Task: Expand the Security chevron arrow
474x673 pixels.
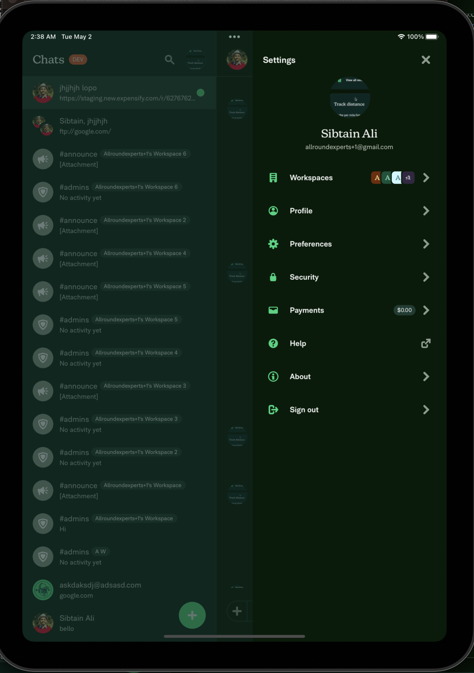Action: pos(426,277)
